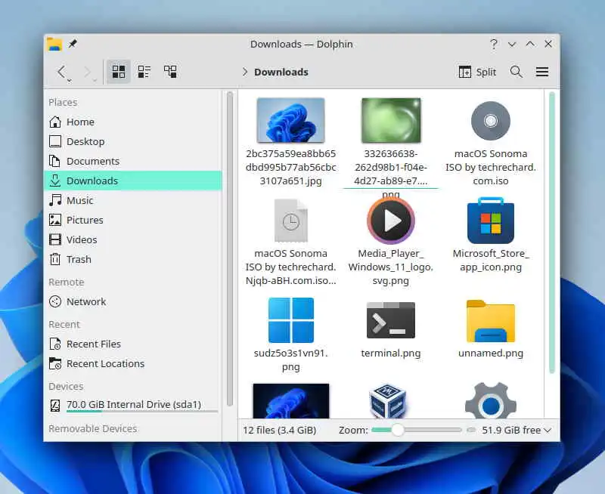
Task: Click the Recent section header
Action: point(64,325)
